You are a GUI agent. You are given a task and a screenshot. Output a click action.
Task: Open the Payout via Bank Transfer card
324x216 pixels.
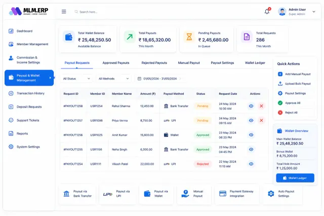pyautogui.click(x=77, y=194)
